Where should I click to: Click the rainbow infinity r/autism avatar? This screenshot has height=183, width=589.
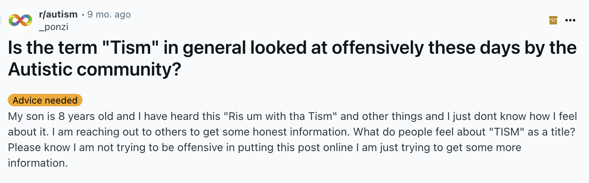[x=21, y=20]
